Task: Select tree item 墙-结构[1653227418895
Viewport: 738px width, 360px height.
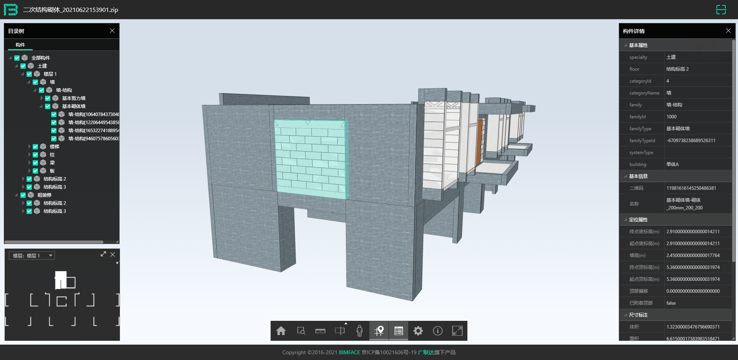Action: (x=93, y=131)
